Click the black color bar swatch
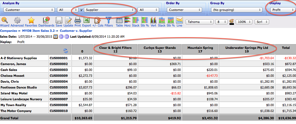The height and width of the screenshot is (124, 296). [x=232, y=24]
